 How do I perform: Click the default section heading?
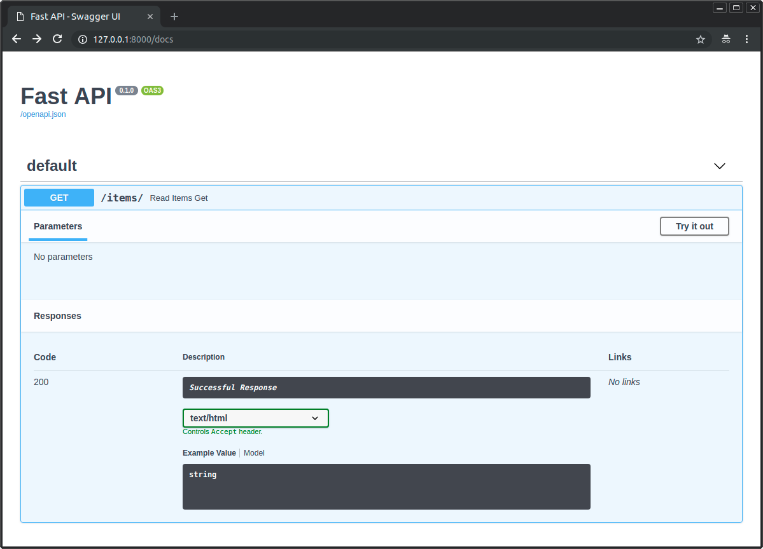pos(52,166)
